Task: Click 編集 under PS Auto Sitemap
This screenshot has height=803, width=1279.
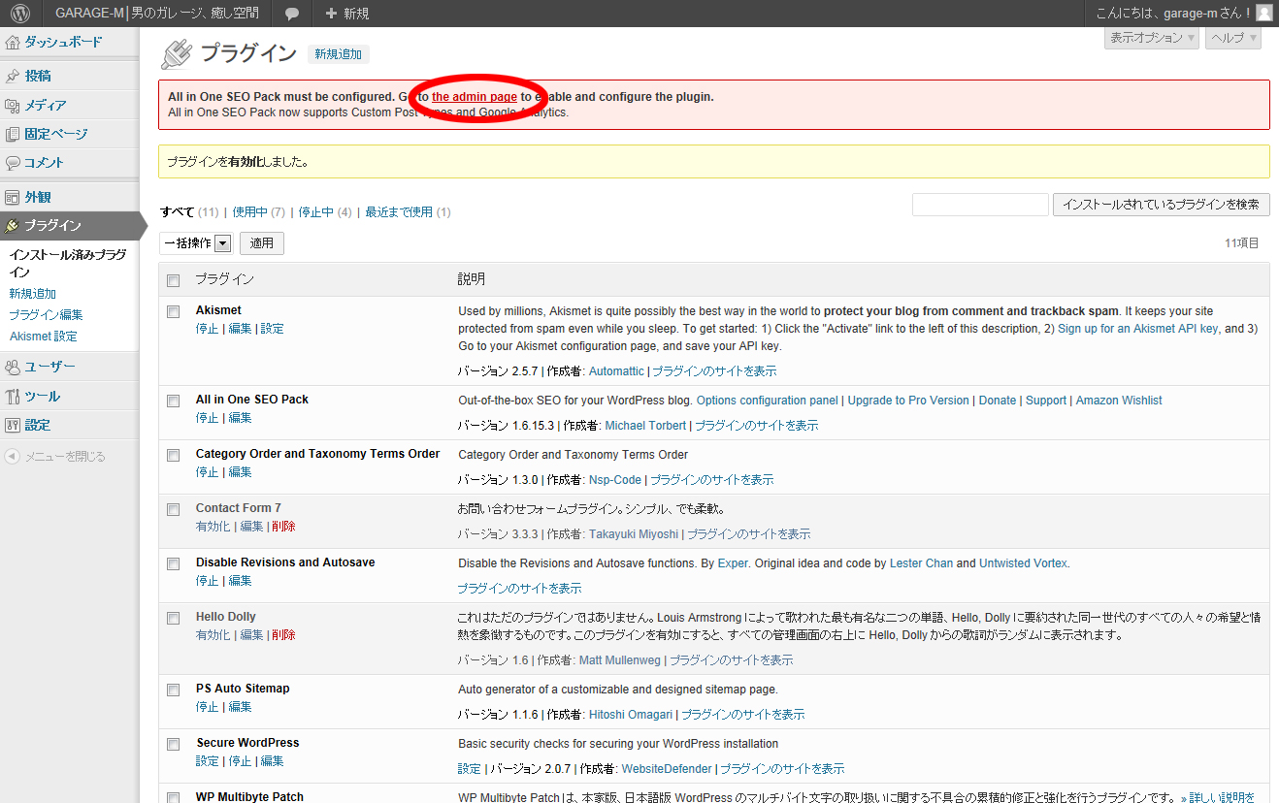Action: point(240,707)
